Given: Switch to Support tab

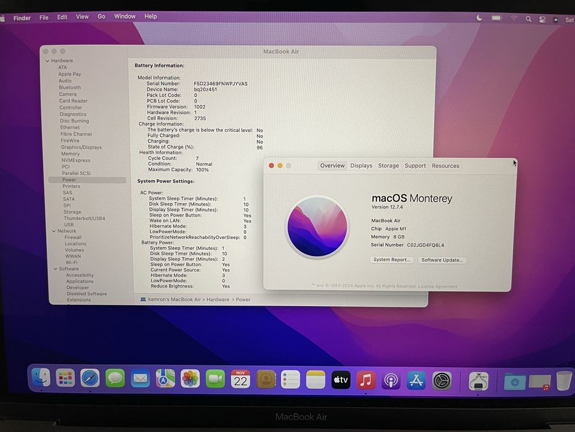Looking at the screenshot, I should point(415,165).
